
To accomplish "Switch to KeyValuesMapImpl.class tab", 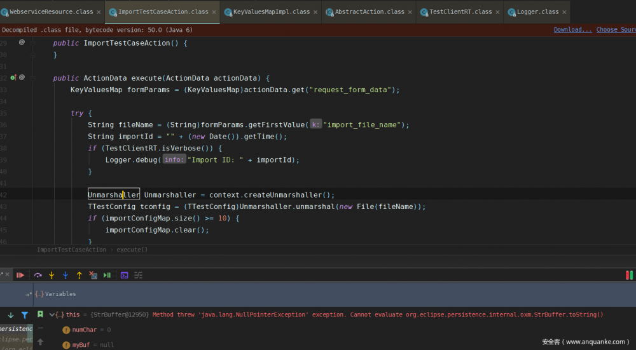I will point(270,11).
